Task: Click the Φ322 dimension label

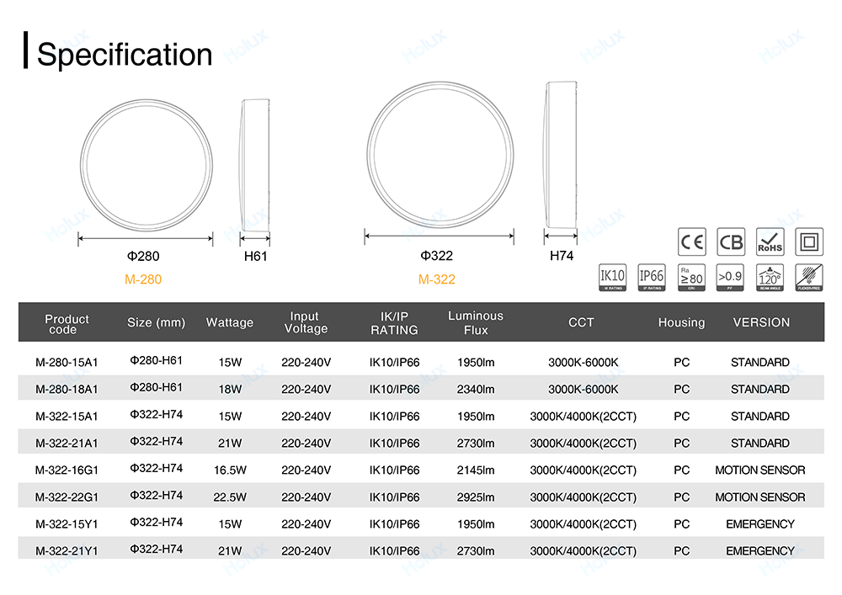Action: (x=436, y=256)
